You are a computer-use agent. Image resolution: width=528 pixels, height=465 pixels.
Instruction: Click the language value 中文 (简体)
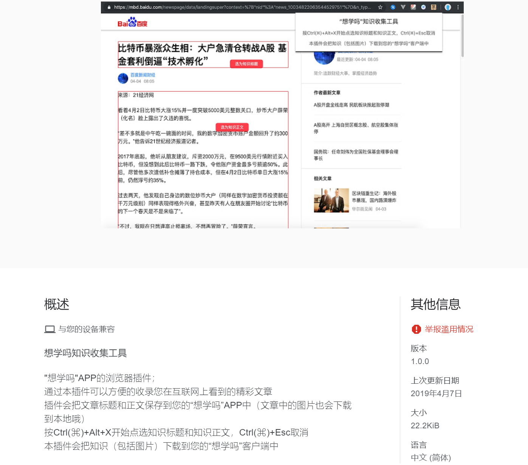pyautogui.click(x=431, y=458)
